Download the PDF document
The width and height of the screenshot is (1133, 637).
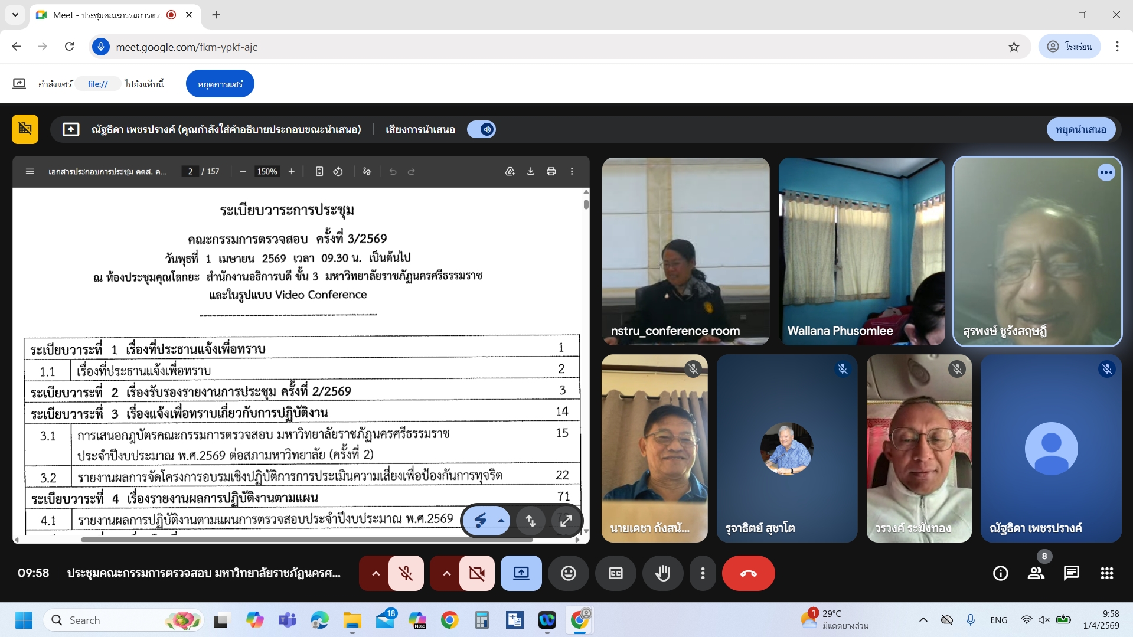(530, 171)
